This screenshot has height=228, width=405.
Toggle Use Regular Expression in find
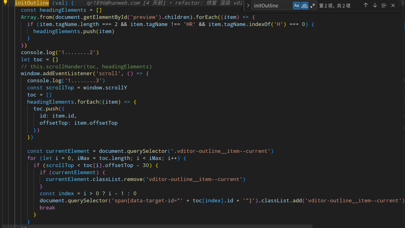(313, 6)
